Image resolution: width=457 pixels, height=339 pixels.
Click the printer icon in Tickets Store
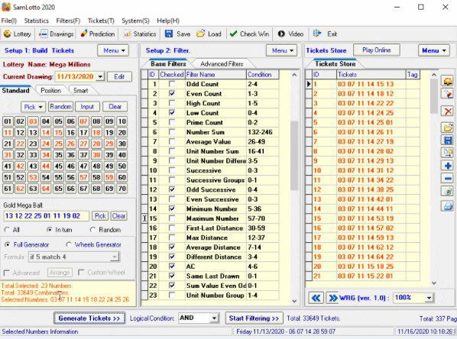tap(448, 206)
